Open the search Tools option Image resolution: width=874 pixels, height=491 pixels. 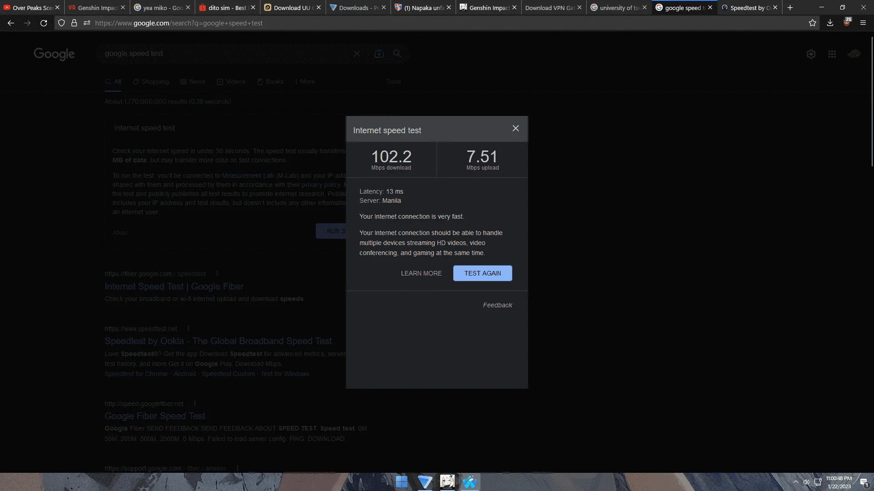coord(393,82)
